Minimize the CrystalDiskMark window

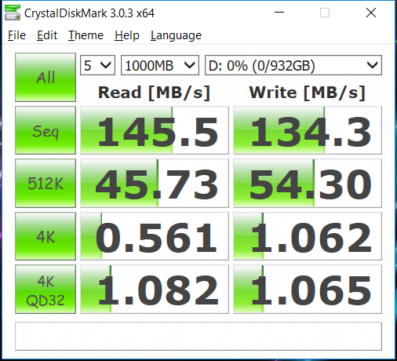point(279,13)
